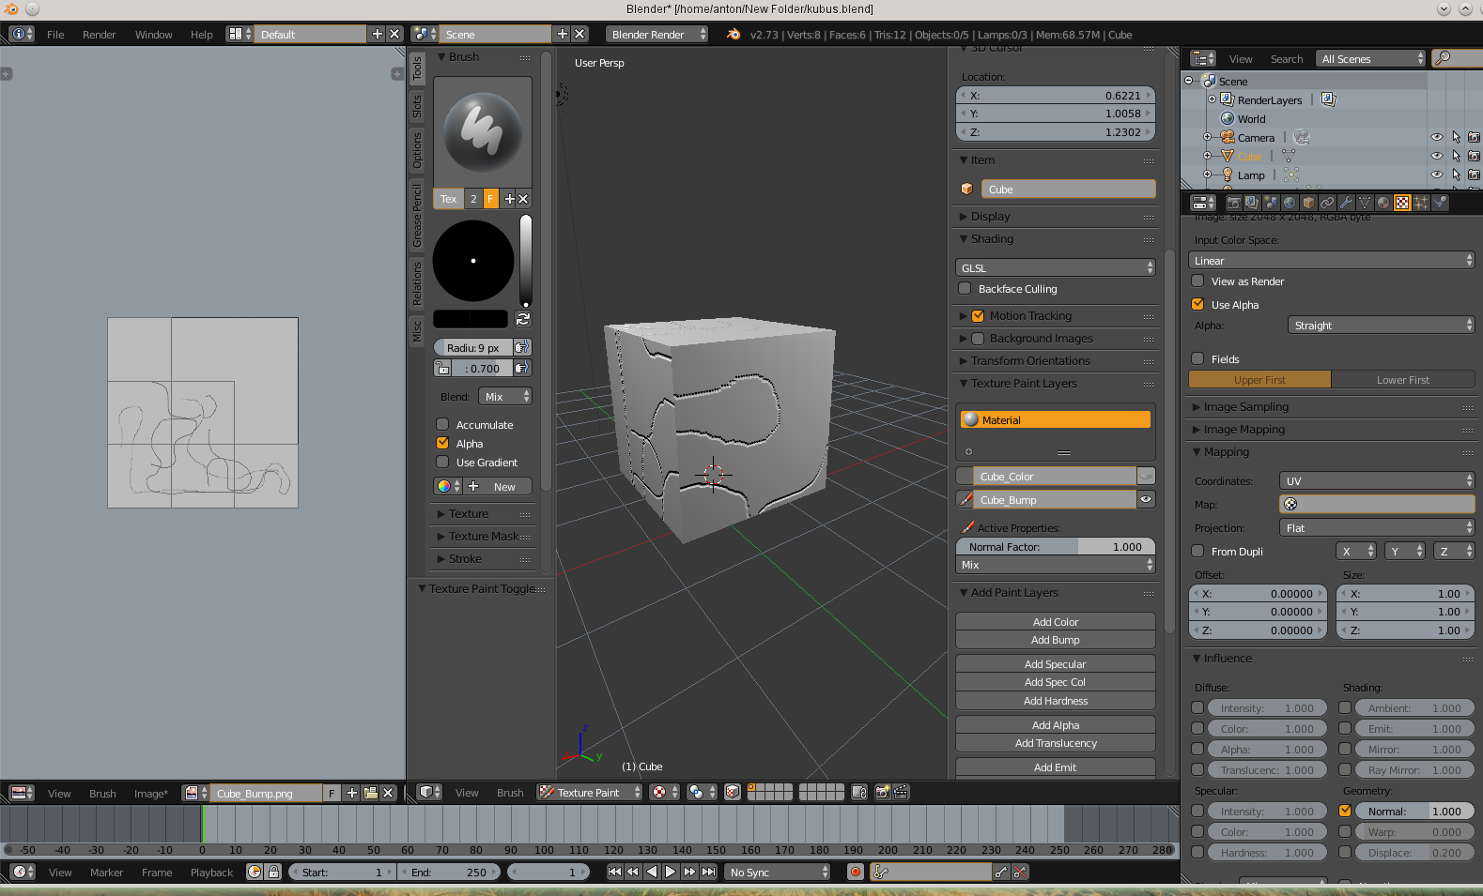
Task: Open the World properties globe tab
Action: tap(1290, 203)
